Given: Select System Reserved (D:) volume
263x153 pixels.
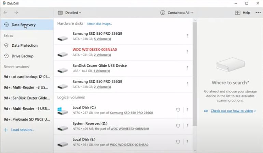Looking at the screenshot, I should (123, 126).
